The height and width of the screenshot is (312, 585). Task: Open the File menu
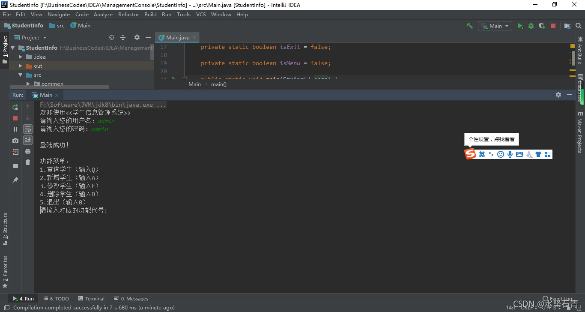click(x=6, y=14)
